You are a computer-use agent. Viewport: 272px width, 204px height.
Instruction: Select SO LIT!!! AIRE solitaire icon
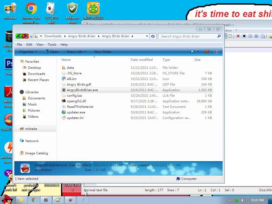(x=52, y=13)
